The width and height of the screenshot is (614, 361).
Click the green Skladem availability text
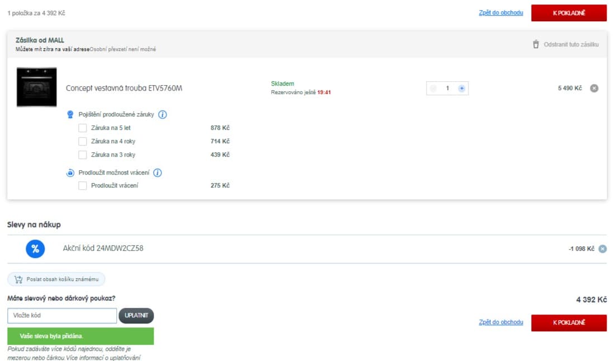point(282,83)
